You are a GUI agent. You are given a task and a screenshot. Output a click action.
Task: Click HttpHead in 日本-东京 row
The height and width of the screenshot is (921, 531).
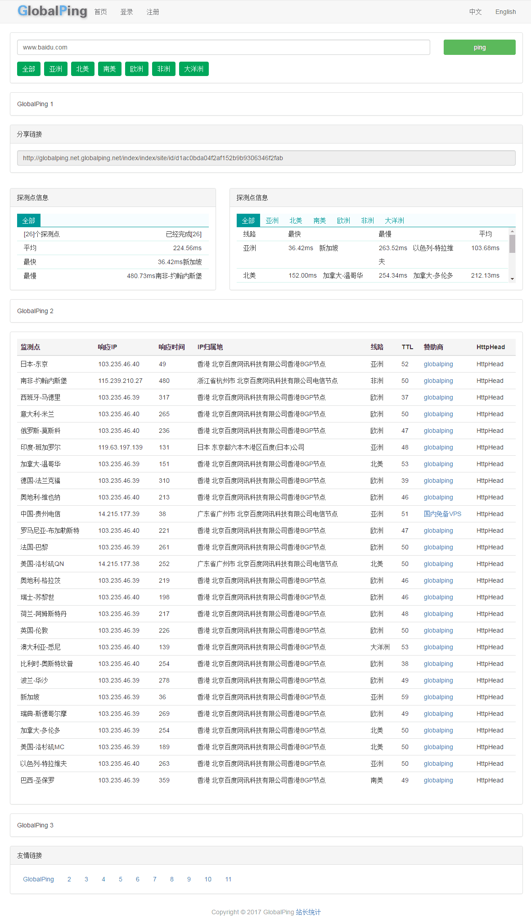[490, 364]
